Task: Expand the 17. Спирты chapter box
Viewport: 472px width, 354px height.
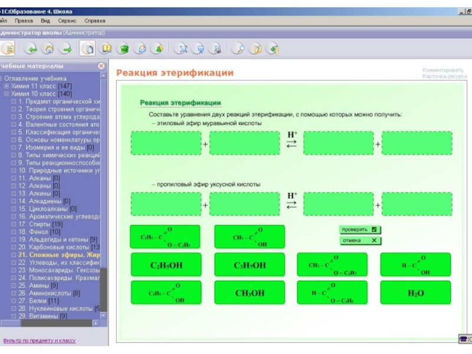Action: pyautogui.click(x=14, y=224)
